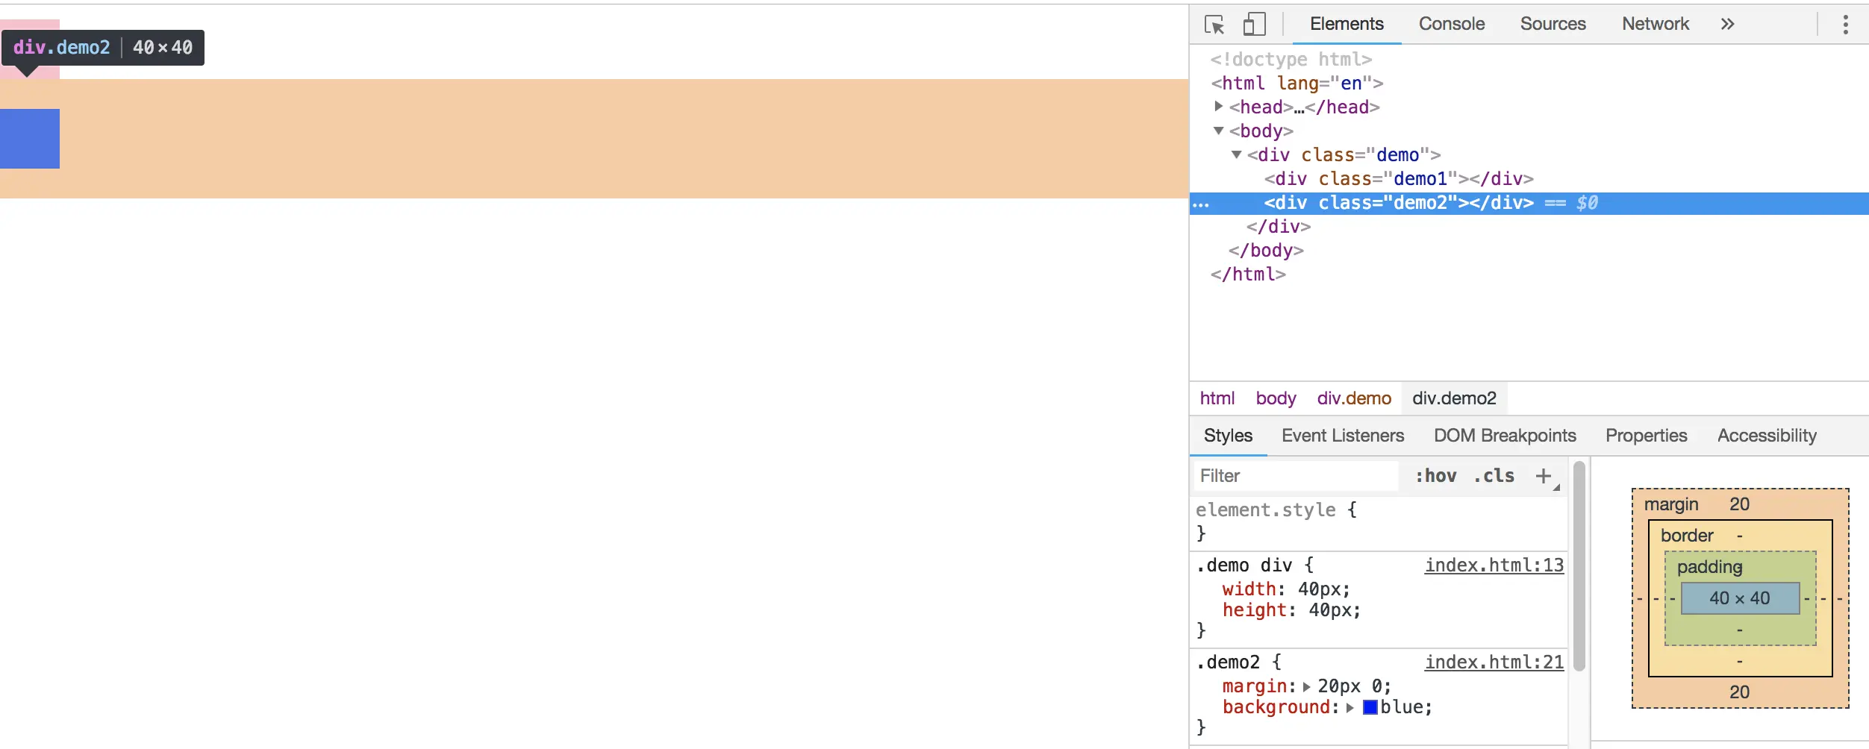Click the Styles pane vertical scrollbar

pos(1579,567)
